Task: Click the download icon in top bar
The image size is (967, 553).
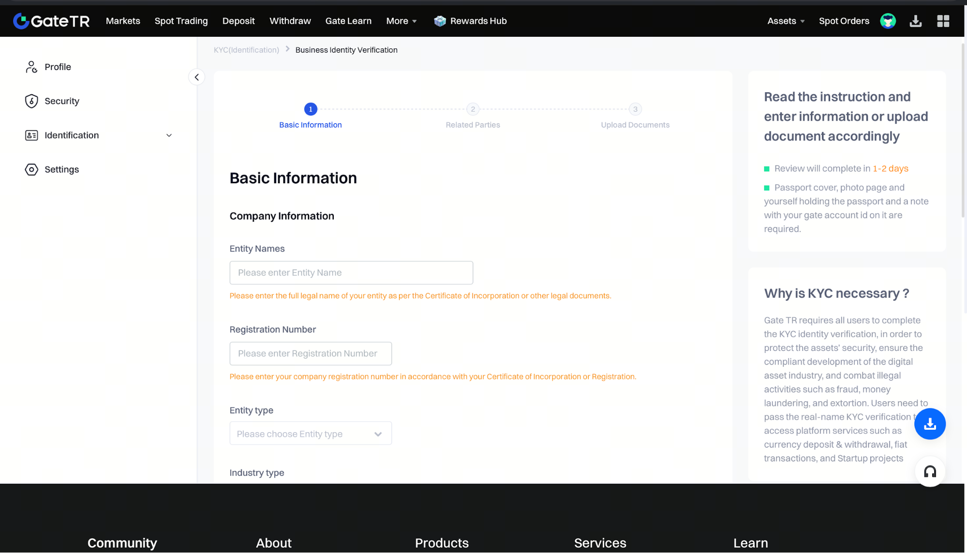Action: 915,21
